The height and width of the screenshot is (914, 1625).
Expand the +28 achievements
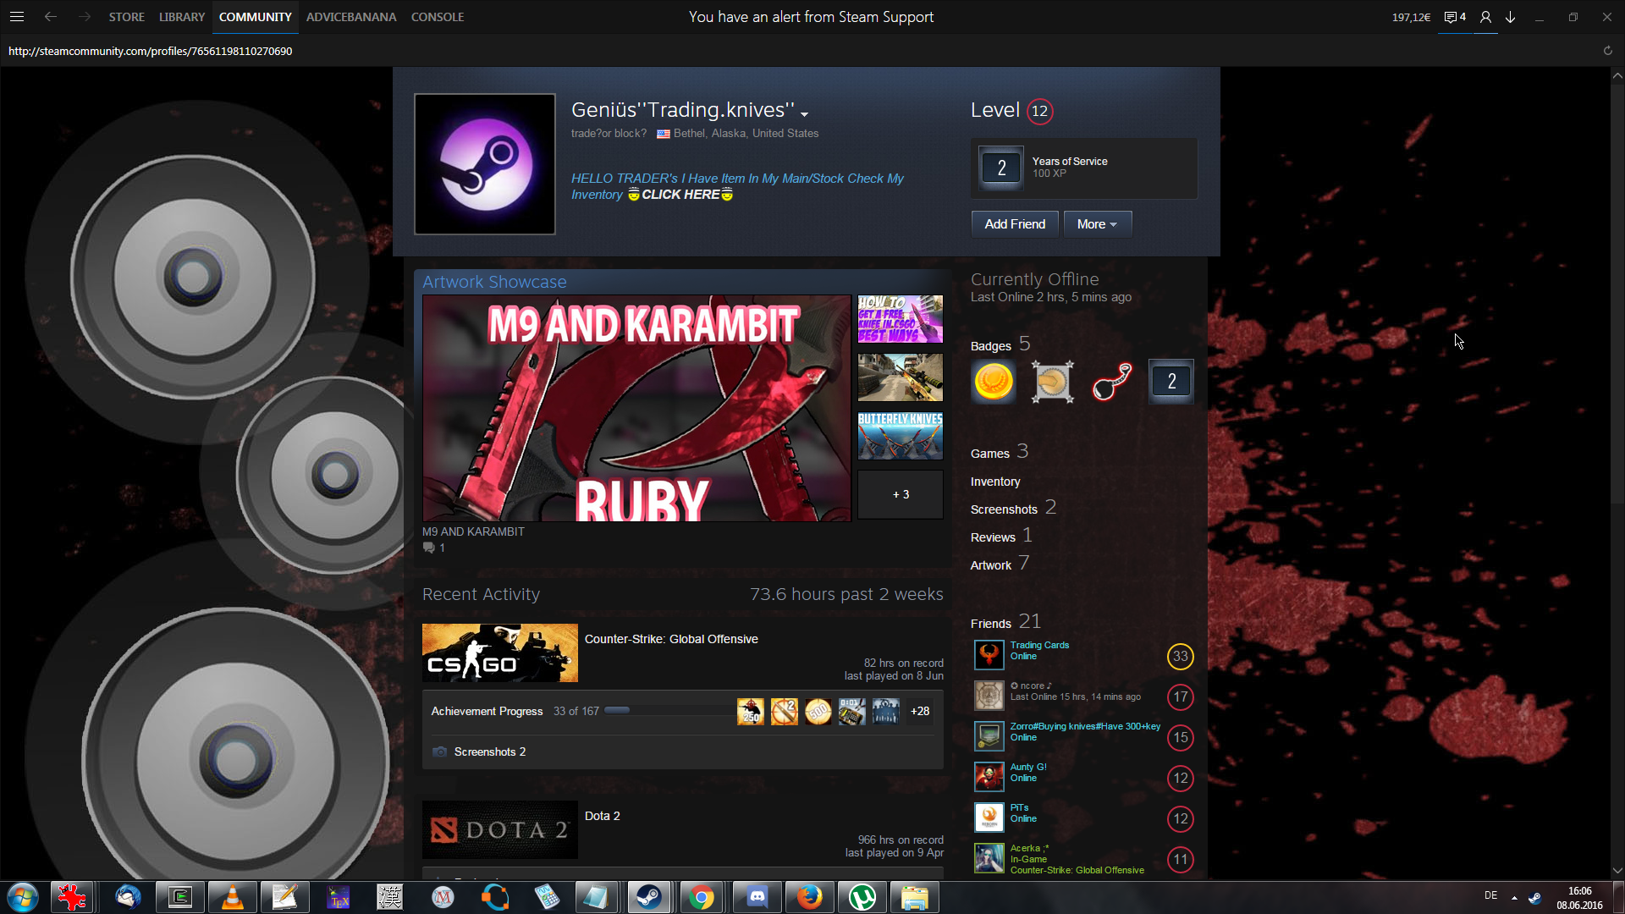(919, 712)
